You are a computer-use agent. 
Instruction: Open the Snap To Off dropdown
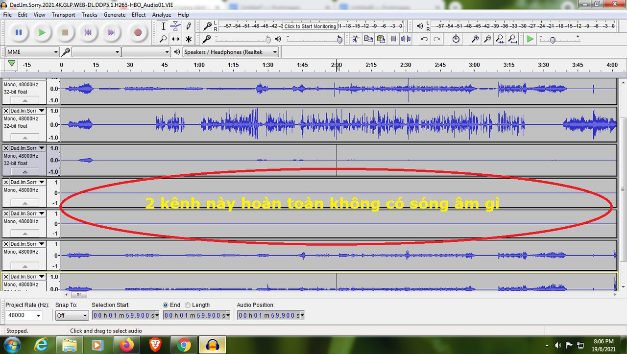(72, 315)
